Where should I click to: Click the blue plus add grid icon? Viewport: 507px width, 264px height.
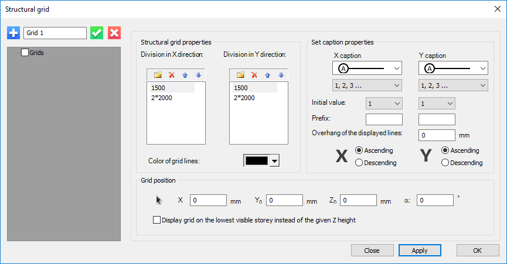pyautogui.click(x=13, y=33)
